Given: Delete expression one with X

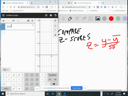Looking at the screenshot, I should pyautogui.click(x=33, y=25).
